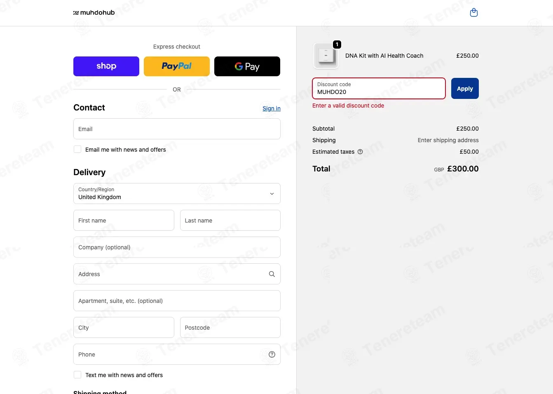Open the phone field help icon
This screenshot has height=394, width=553.
point(272,354)
